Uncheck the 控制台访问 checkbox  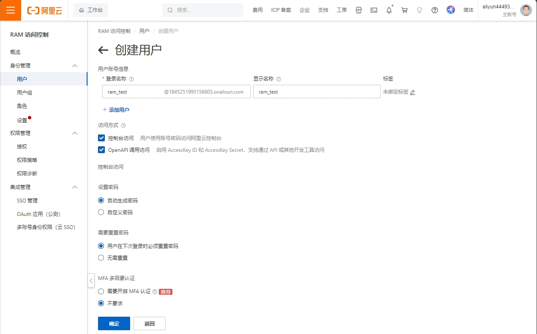[101, 138]
